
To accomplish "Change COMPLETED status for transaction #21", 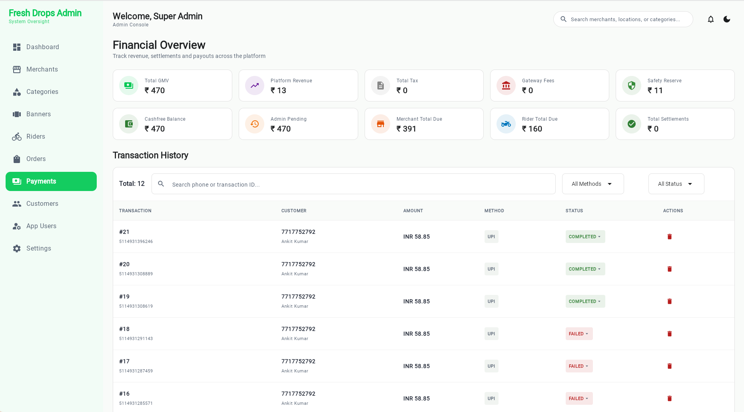I will pyautogui.click(x=585, y=237).
